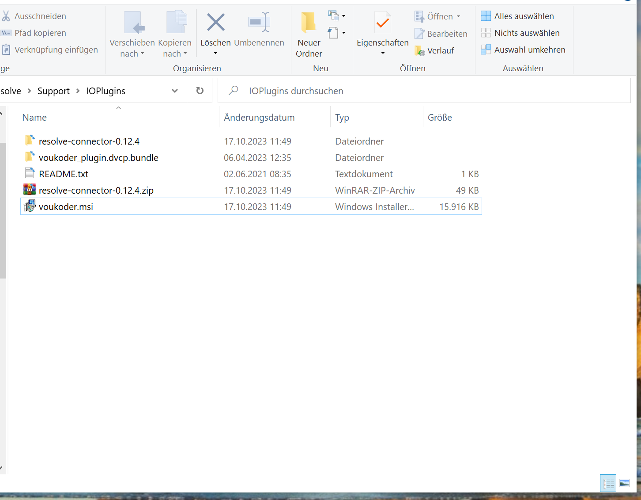Switch to details view icon
This screenshot has height=500, width=641.
pyautogui.click(x=608, y=483)
